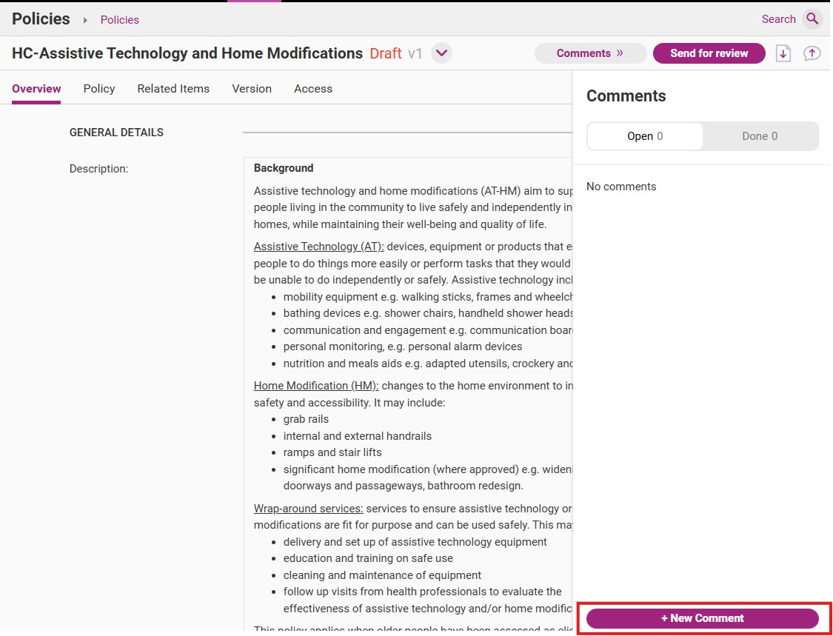Image resolution: width=833 pixels, height=636 pixels.
Task: Switch to the Done comments filter
Action: (760, 136)
